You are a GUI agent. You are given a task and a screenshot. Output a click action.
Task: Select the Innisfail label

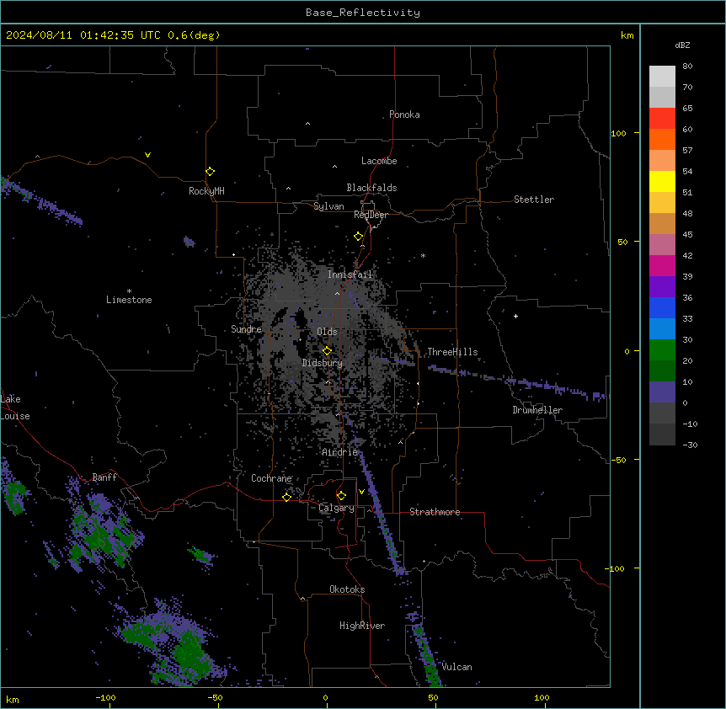click(350, 275)
